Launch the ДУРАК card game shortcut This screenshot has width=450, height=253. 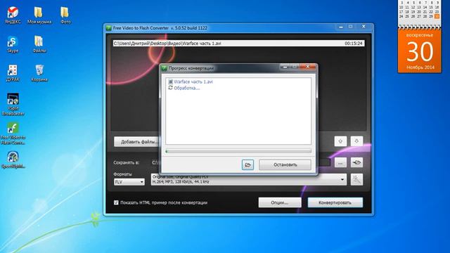pos(13,73)
